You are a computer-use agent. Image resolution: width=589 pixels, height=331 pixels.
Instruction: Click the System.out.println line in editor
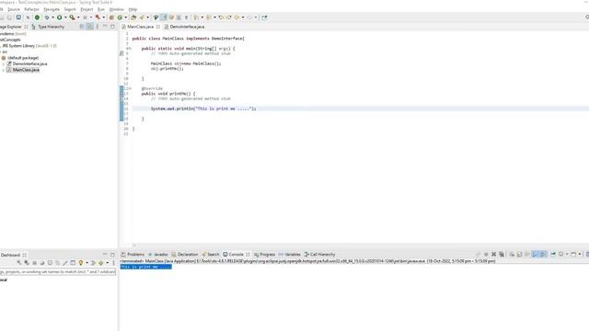click(x=203, y=108)
